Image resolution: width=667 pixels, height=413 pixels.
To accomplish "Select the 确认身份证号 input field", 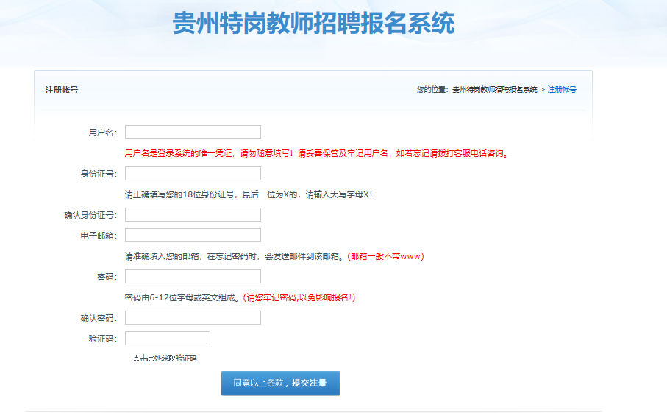I will 193,215.
